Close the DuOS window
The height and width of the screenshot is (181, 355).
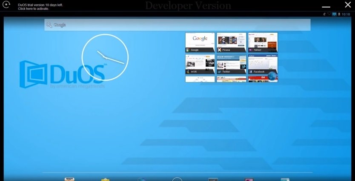point(348,5)
